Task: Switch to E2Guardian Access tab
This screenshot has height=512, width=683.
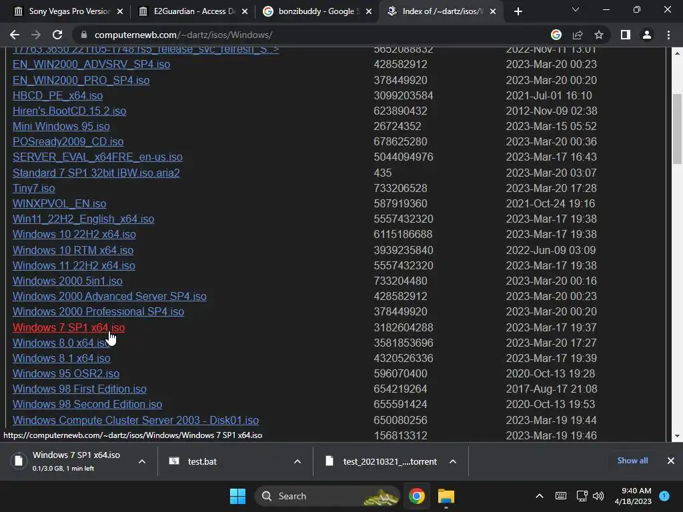Action: [x=191, y=11]
